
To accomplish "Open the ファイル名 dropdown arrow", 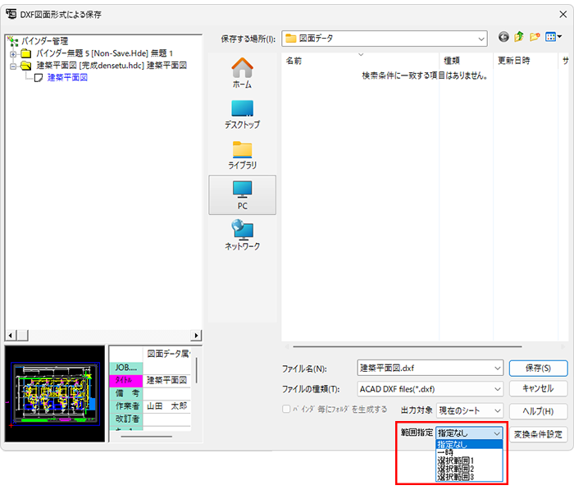I will coord(498,368).
